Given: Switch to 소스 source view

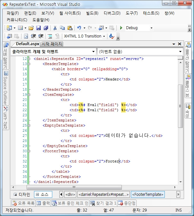Looking at the screenshot, I should [x=43, y=195].
